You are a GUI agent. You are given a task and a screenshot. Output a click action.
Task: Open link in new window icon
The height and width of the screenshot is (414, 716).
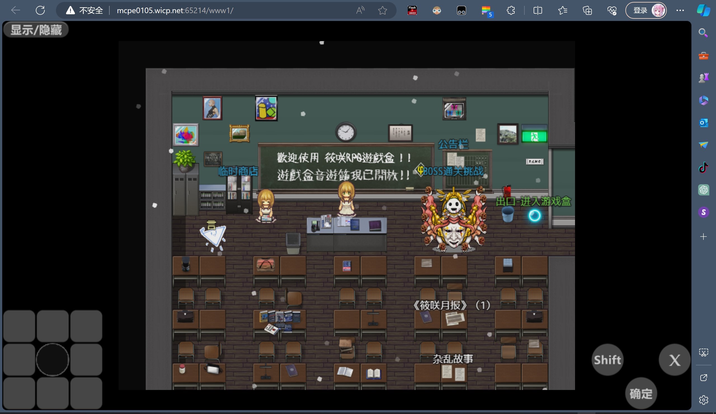(703, 378)
